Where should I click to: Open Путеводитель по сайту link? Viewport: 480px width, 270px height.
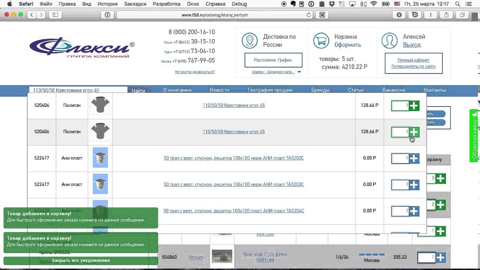414,66
